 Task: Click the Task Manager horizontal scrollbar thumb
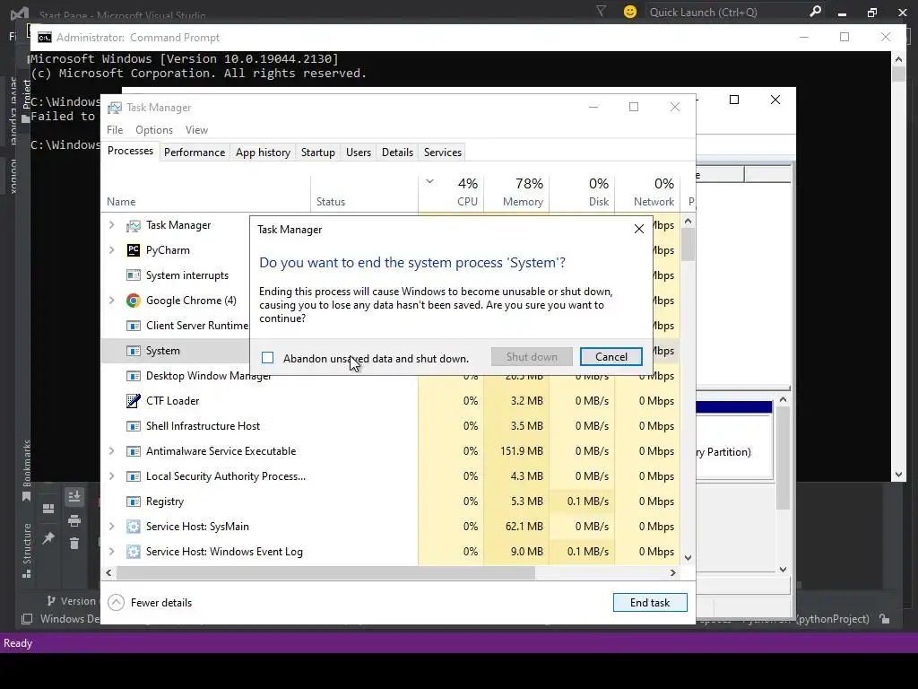point(325,572)
